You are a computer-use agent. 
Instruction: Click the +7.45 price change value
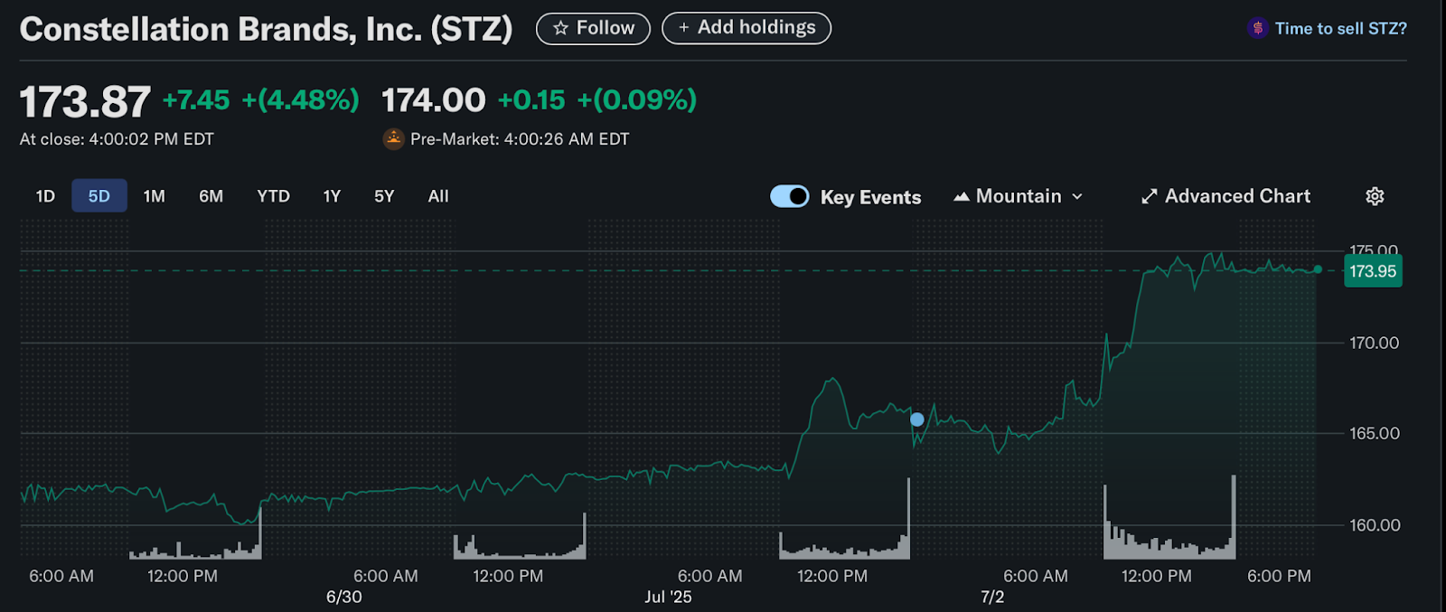pyautogui.click(x=196, y=99)
